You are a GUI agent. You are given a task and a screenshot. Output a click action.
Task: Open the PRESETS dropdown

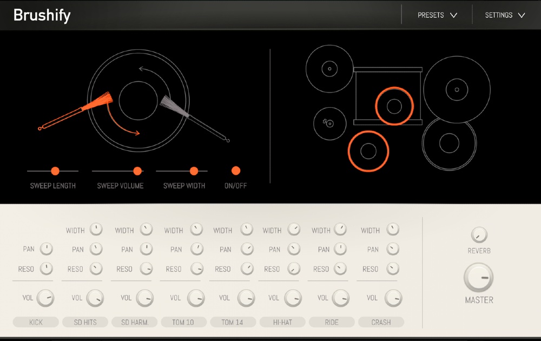(436, 15)
